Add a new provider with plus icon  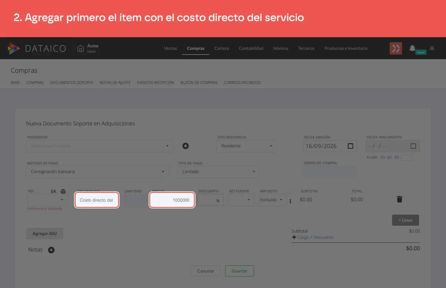pos(186,146)
